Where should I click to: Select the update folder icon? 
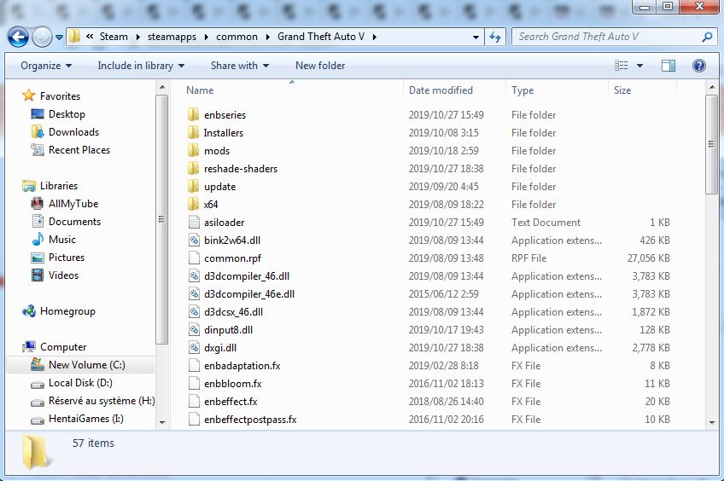[x=194, y=186]
